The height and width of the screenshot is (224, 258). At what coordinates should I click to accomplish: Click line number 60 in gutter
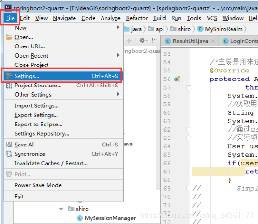pos(167,113)
